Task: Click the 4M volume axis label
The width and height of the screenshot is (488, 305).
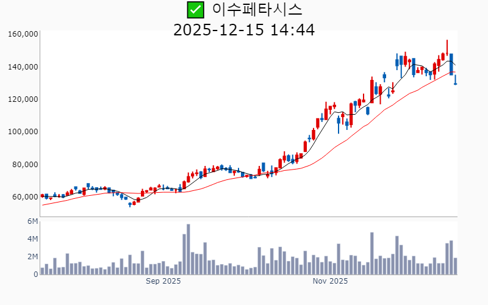Action: point(32,239)
